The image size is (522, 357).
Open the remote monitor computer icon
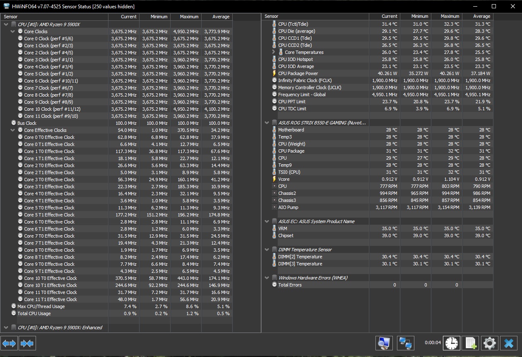(x=384, y=343)
